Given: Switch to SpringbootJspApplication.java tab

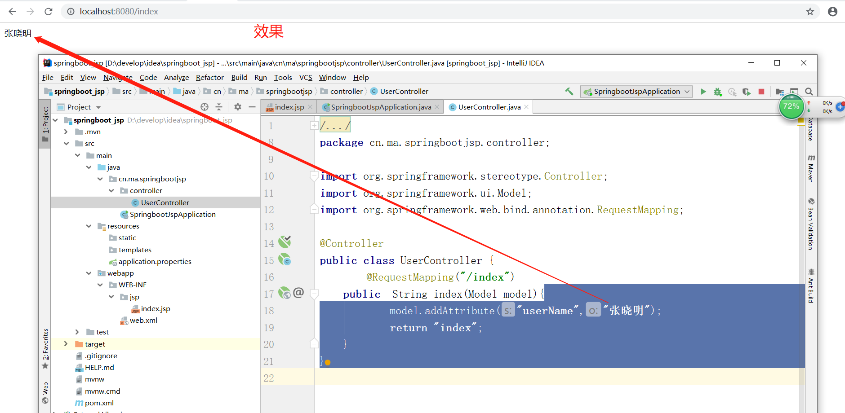Looking at the screenshot, I should (x=381, y=107).
